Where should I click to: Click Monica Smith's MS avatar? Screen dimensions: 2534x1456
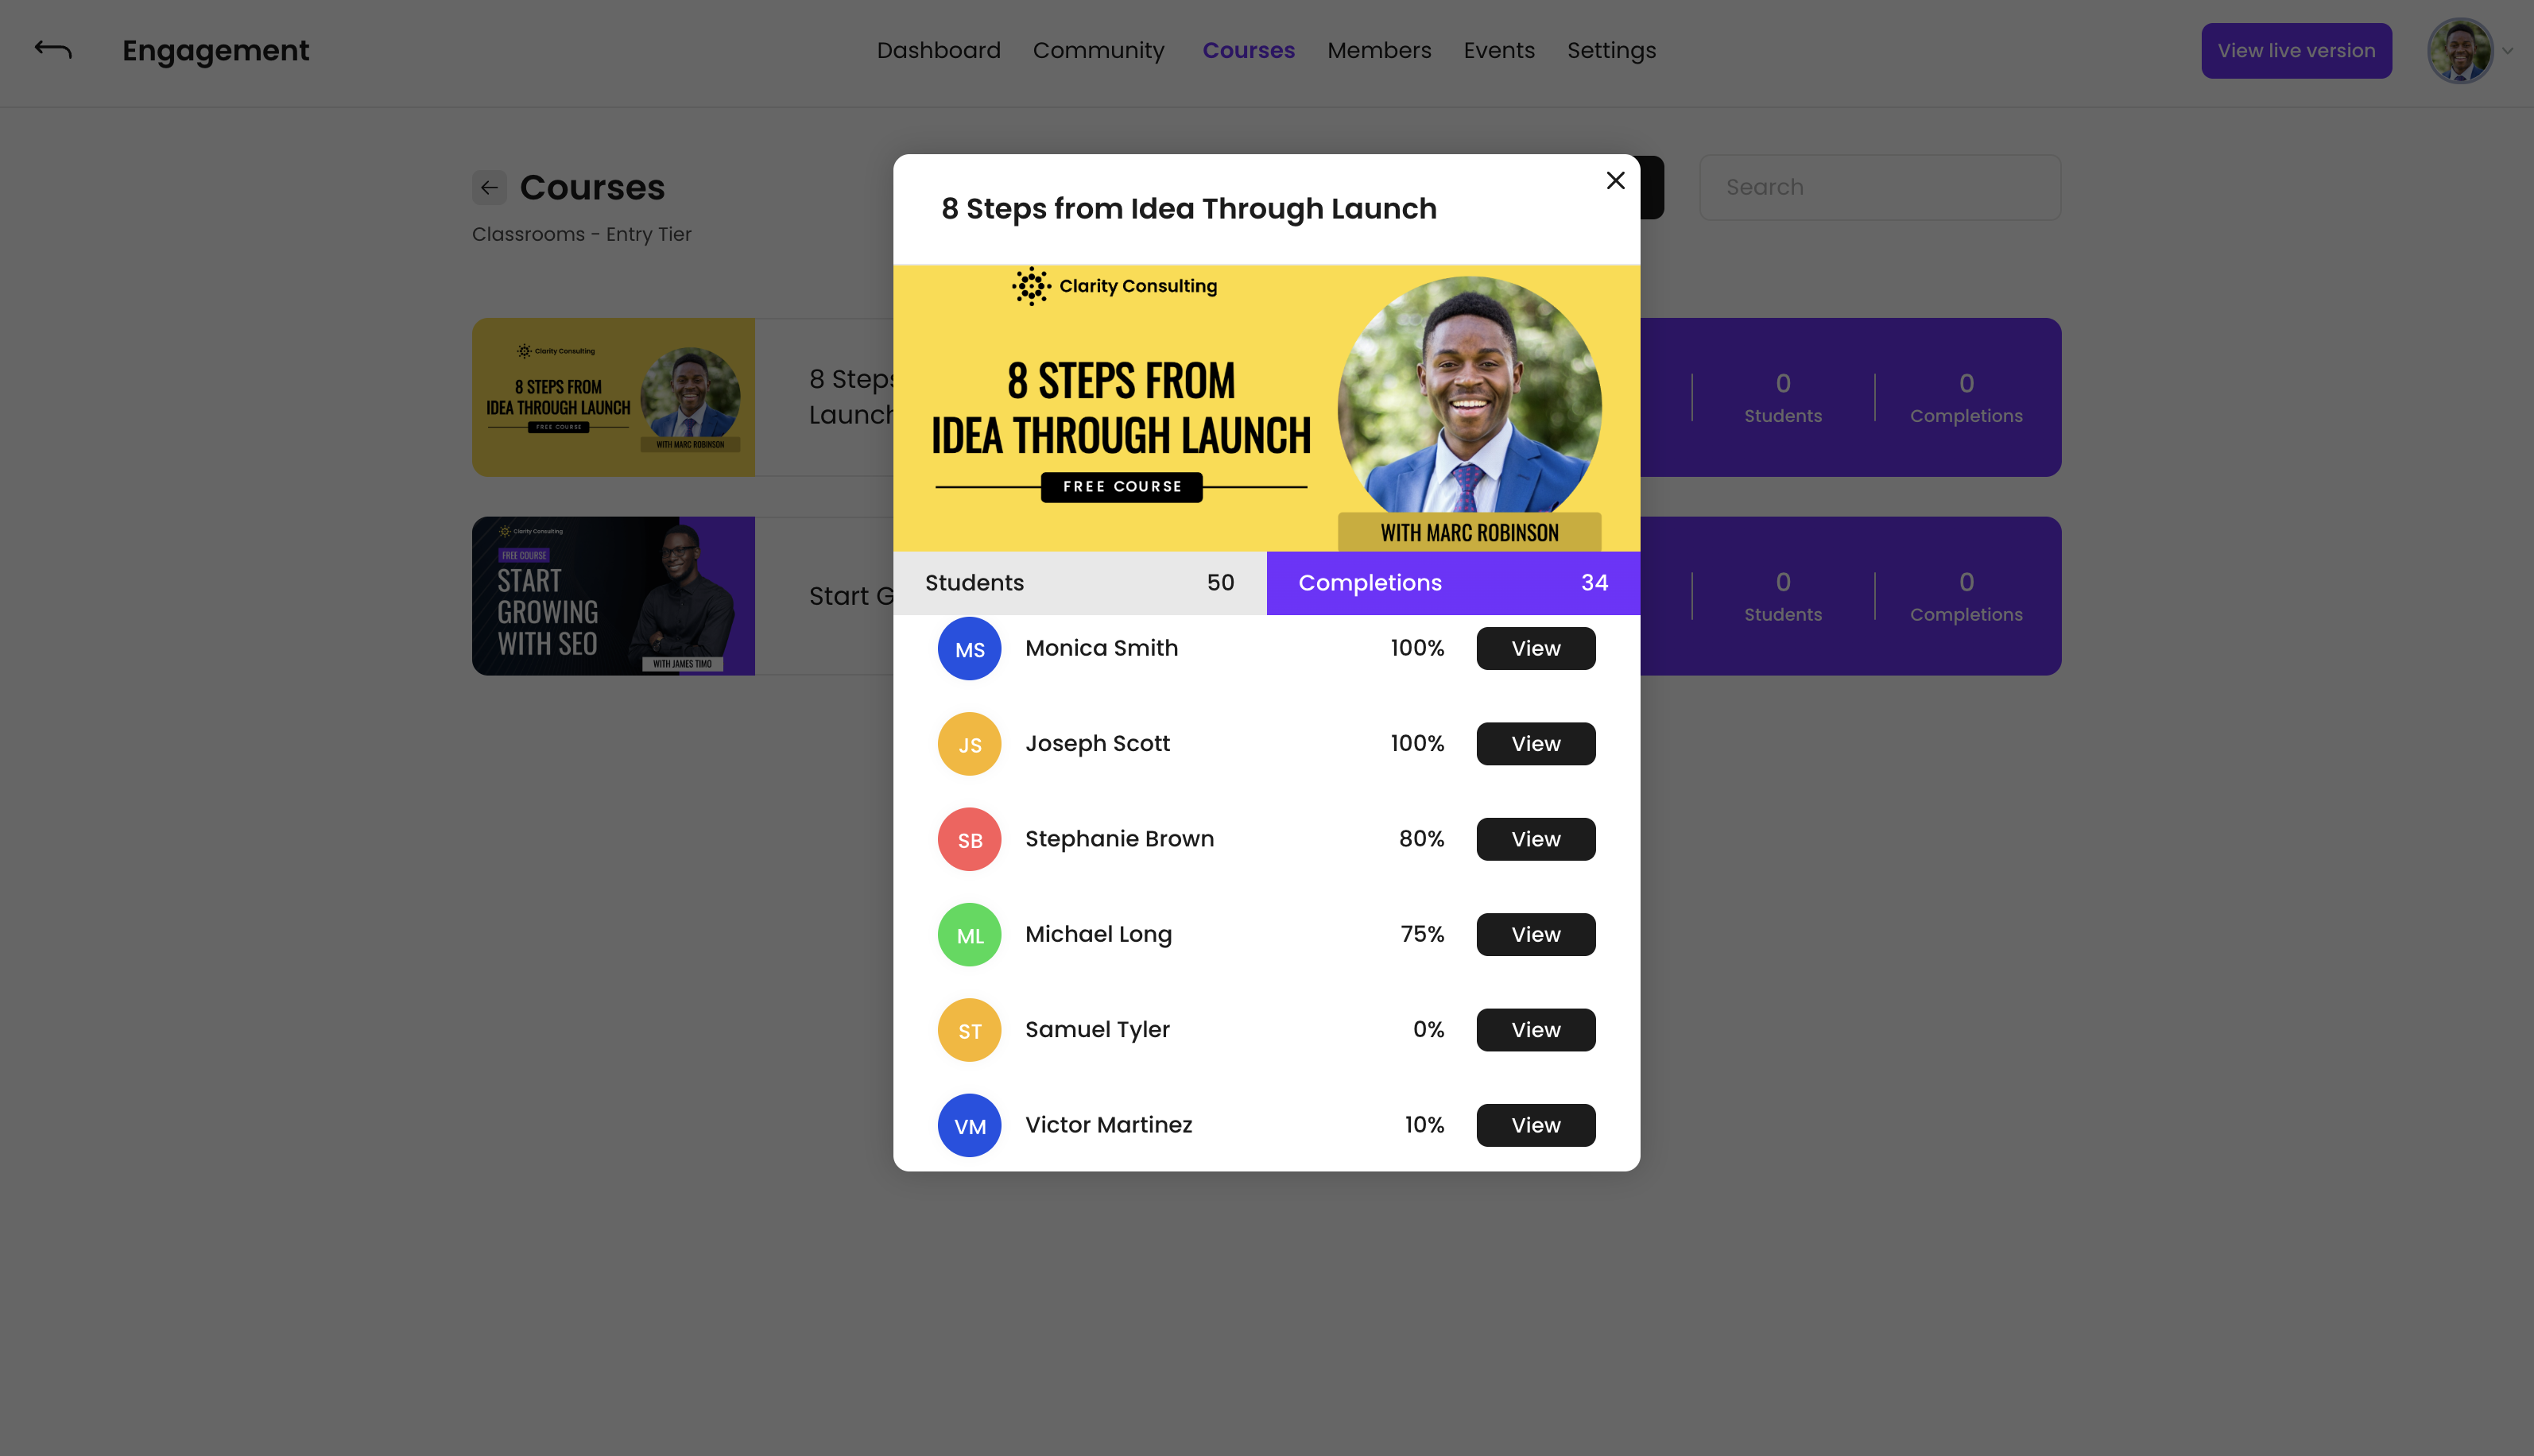(969, 649)
